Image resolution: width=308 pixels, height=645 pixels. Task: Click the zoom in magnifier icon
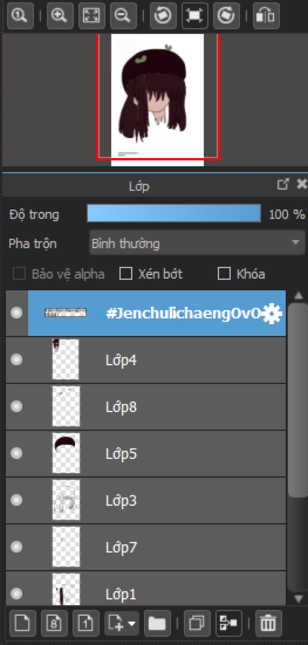tap(60, 16)
